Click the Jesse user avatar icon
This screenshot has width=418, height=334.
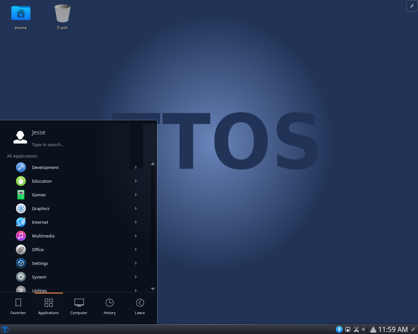[20, 137]
